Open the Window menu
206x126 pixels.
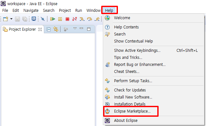[94, 10]
